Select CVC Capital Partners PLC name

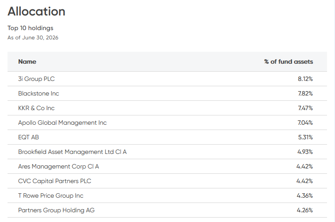(55, 181)
